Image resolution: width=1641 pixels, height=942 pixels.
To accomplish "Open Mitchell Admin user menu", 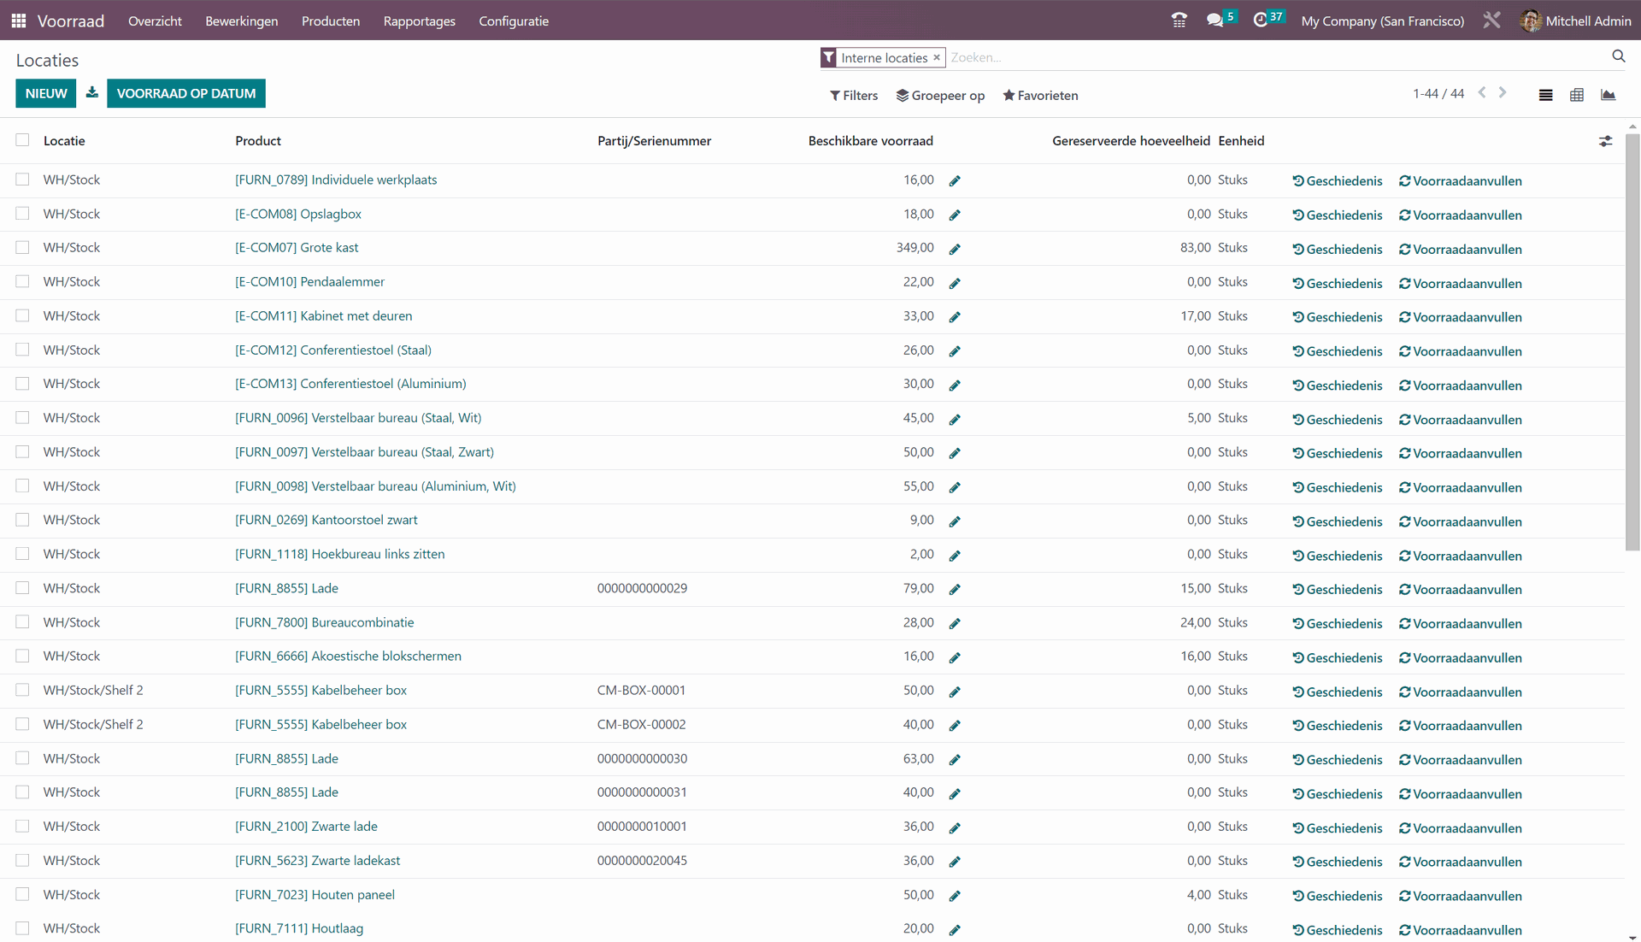I will 1576,21.
